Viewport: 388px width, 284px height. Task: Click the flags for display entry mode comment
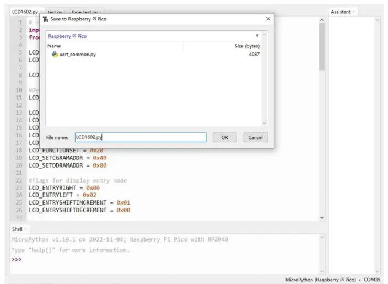[78, 180]
